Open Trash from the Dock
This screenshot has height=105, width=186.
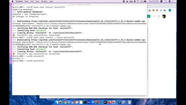129,102
